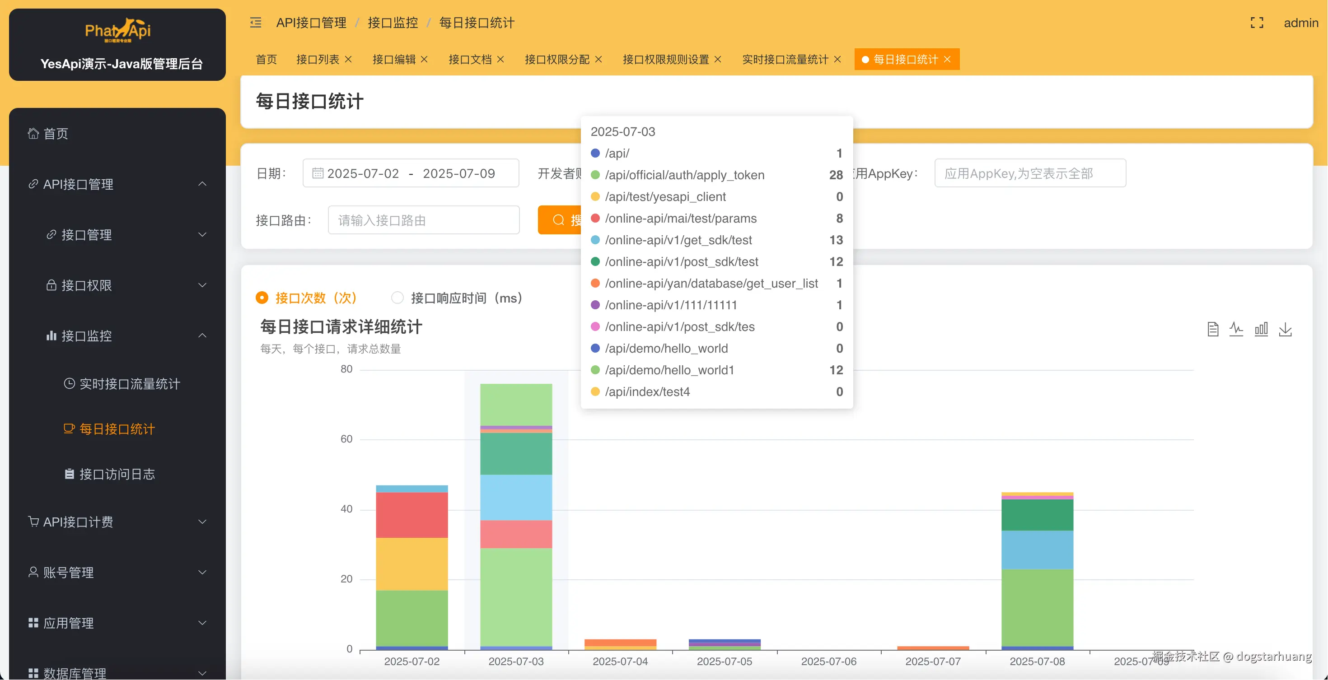Switch chart to line view icon

pyautogui.click(x=1236, y=329)
